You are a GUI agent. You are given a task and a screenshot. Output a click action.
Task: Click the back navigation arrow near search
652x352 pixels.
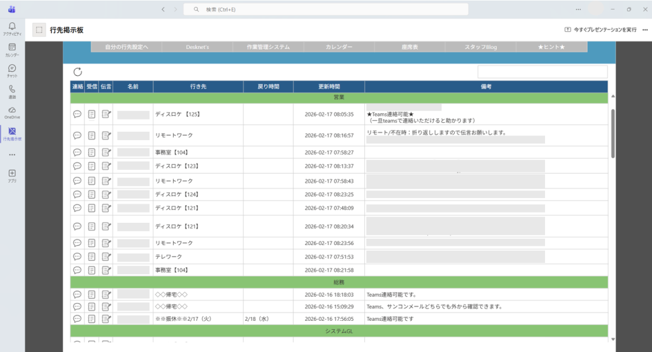163,10
